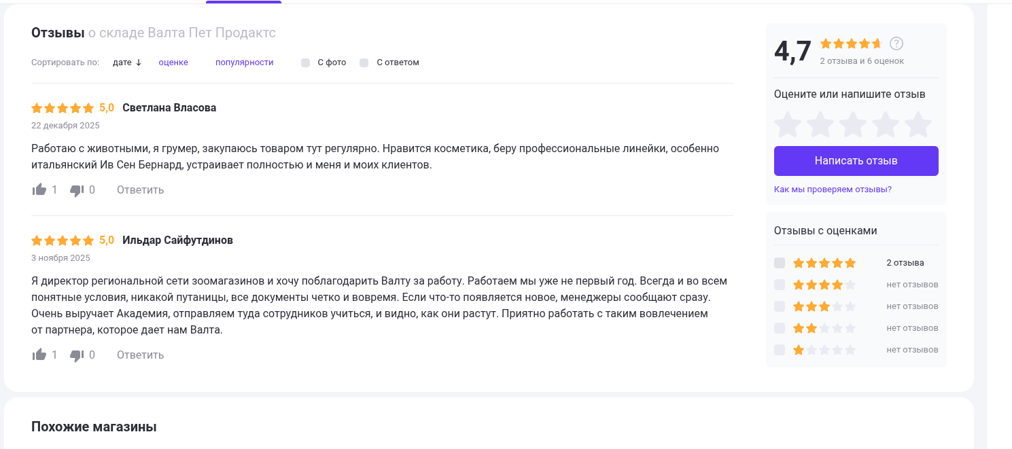Enable the 'С фото' filter checkbox
This screenshot has width=1012, height=449.
click(306, 62)
